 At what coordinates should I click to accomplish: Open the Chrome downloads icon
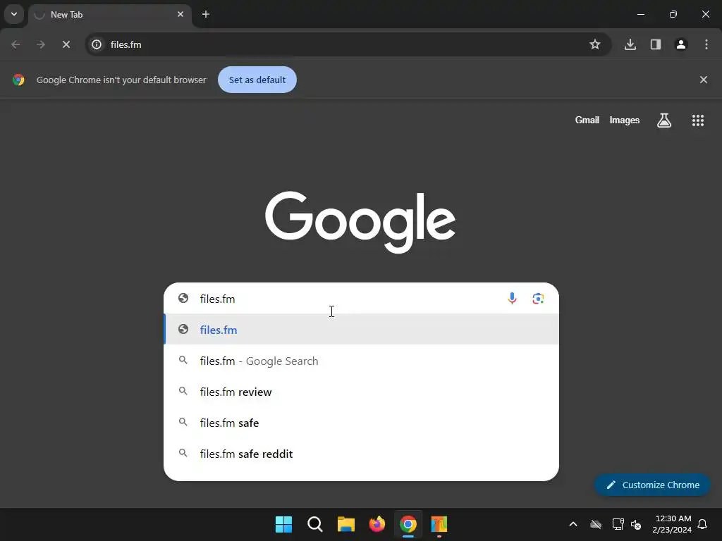[x=630, y=44]
